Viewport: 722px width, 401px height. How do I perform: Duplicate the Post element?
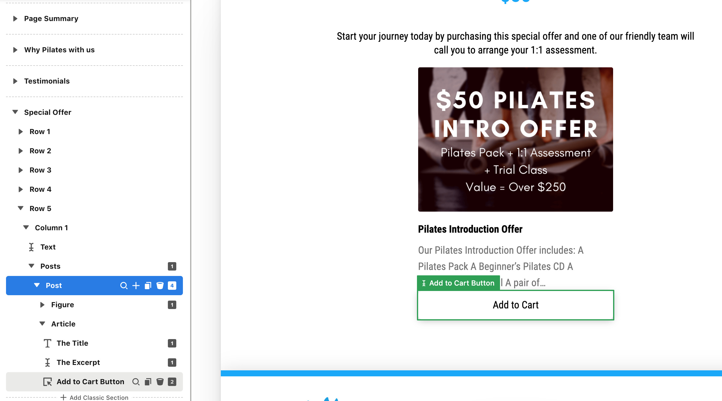tap(148, 286)
